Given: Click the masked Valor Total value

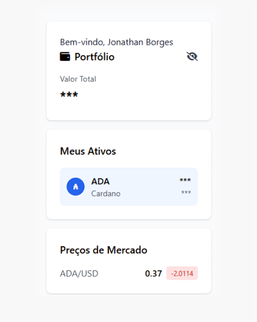Looking at the screenshot, I should pyautogui.click(x=68, y=94).
